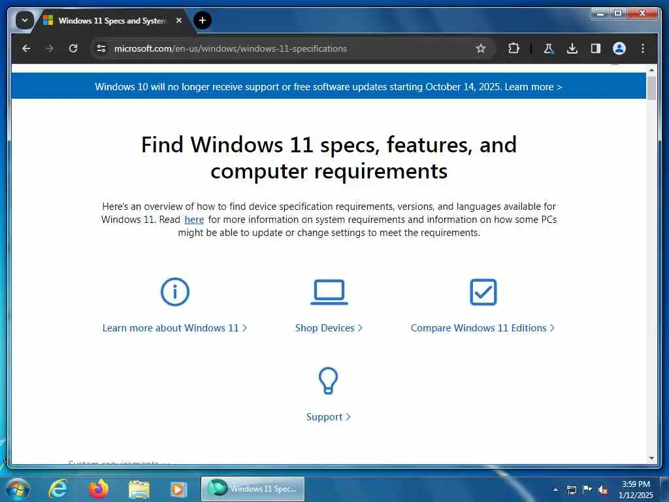The height and width of the screenshot is (502, 669).
Task: Expand the tab search dropdown arrow
Action: [25, 20]
